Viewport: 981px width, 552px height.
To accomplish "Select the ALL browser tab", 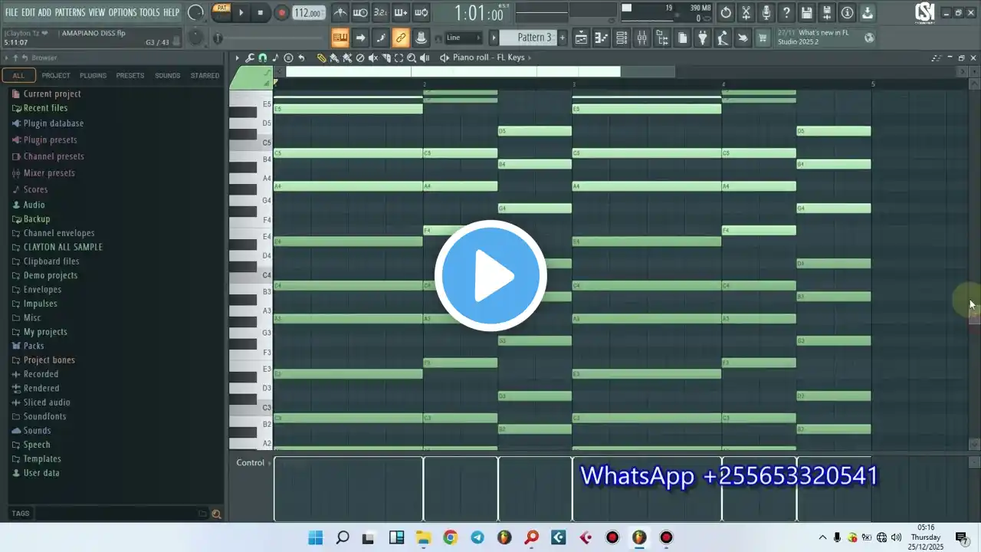I will click(18, 75).
